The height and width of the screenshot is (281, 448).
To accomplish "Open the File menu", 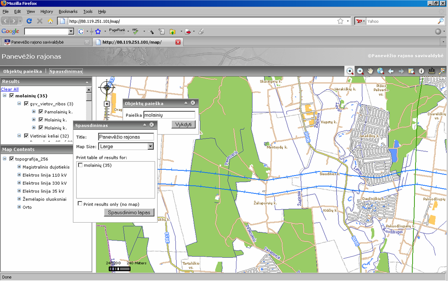I will click(x=5, y=12).
